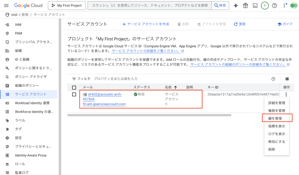
Task: Open Gemini AI sparkle assistant
Action: (236, 6)
